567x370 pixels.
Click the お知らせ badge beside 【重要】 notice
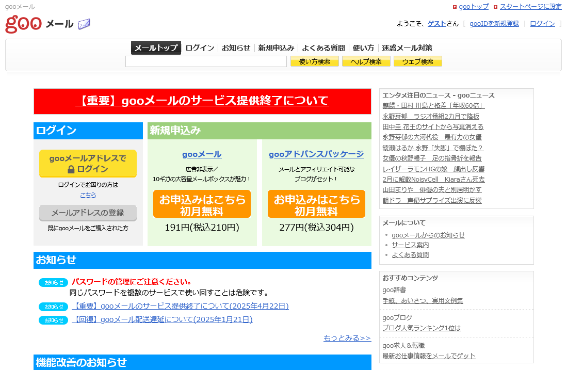click(54, 307)
